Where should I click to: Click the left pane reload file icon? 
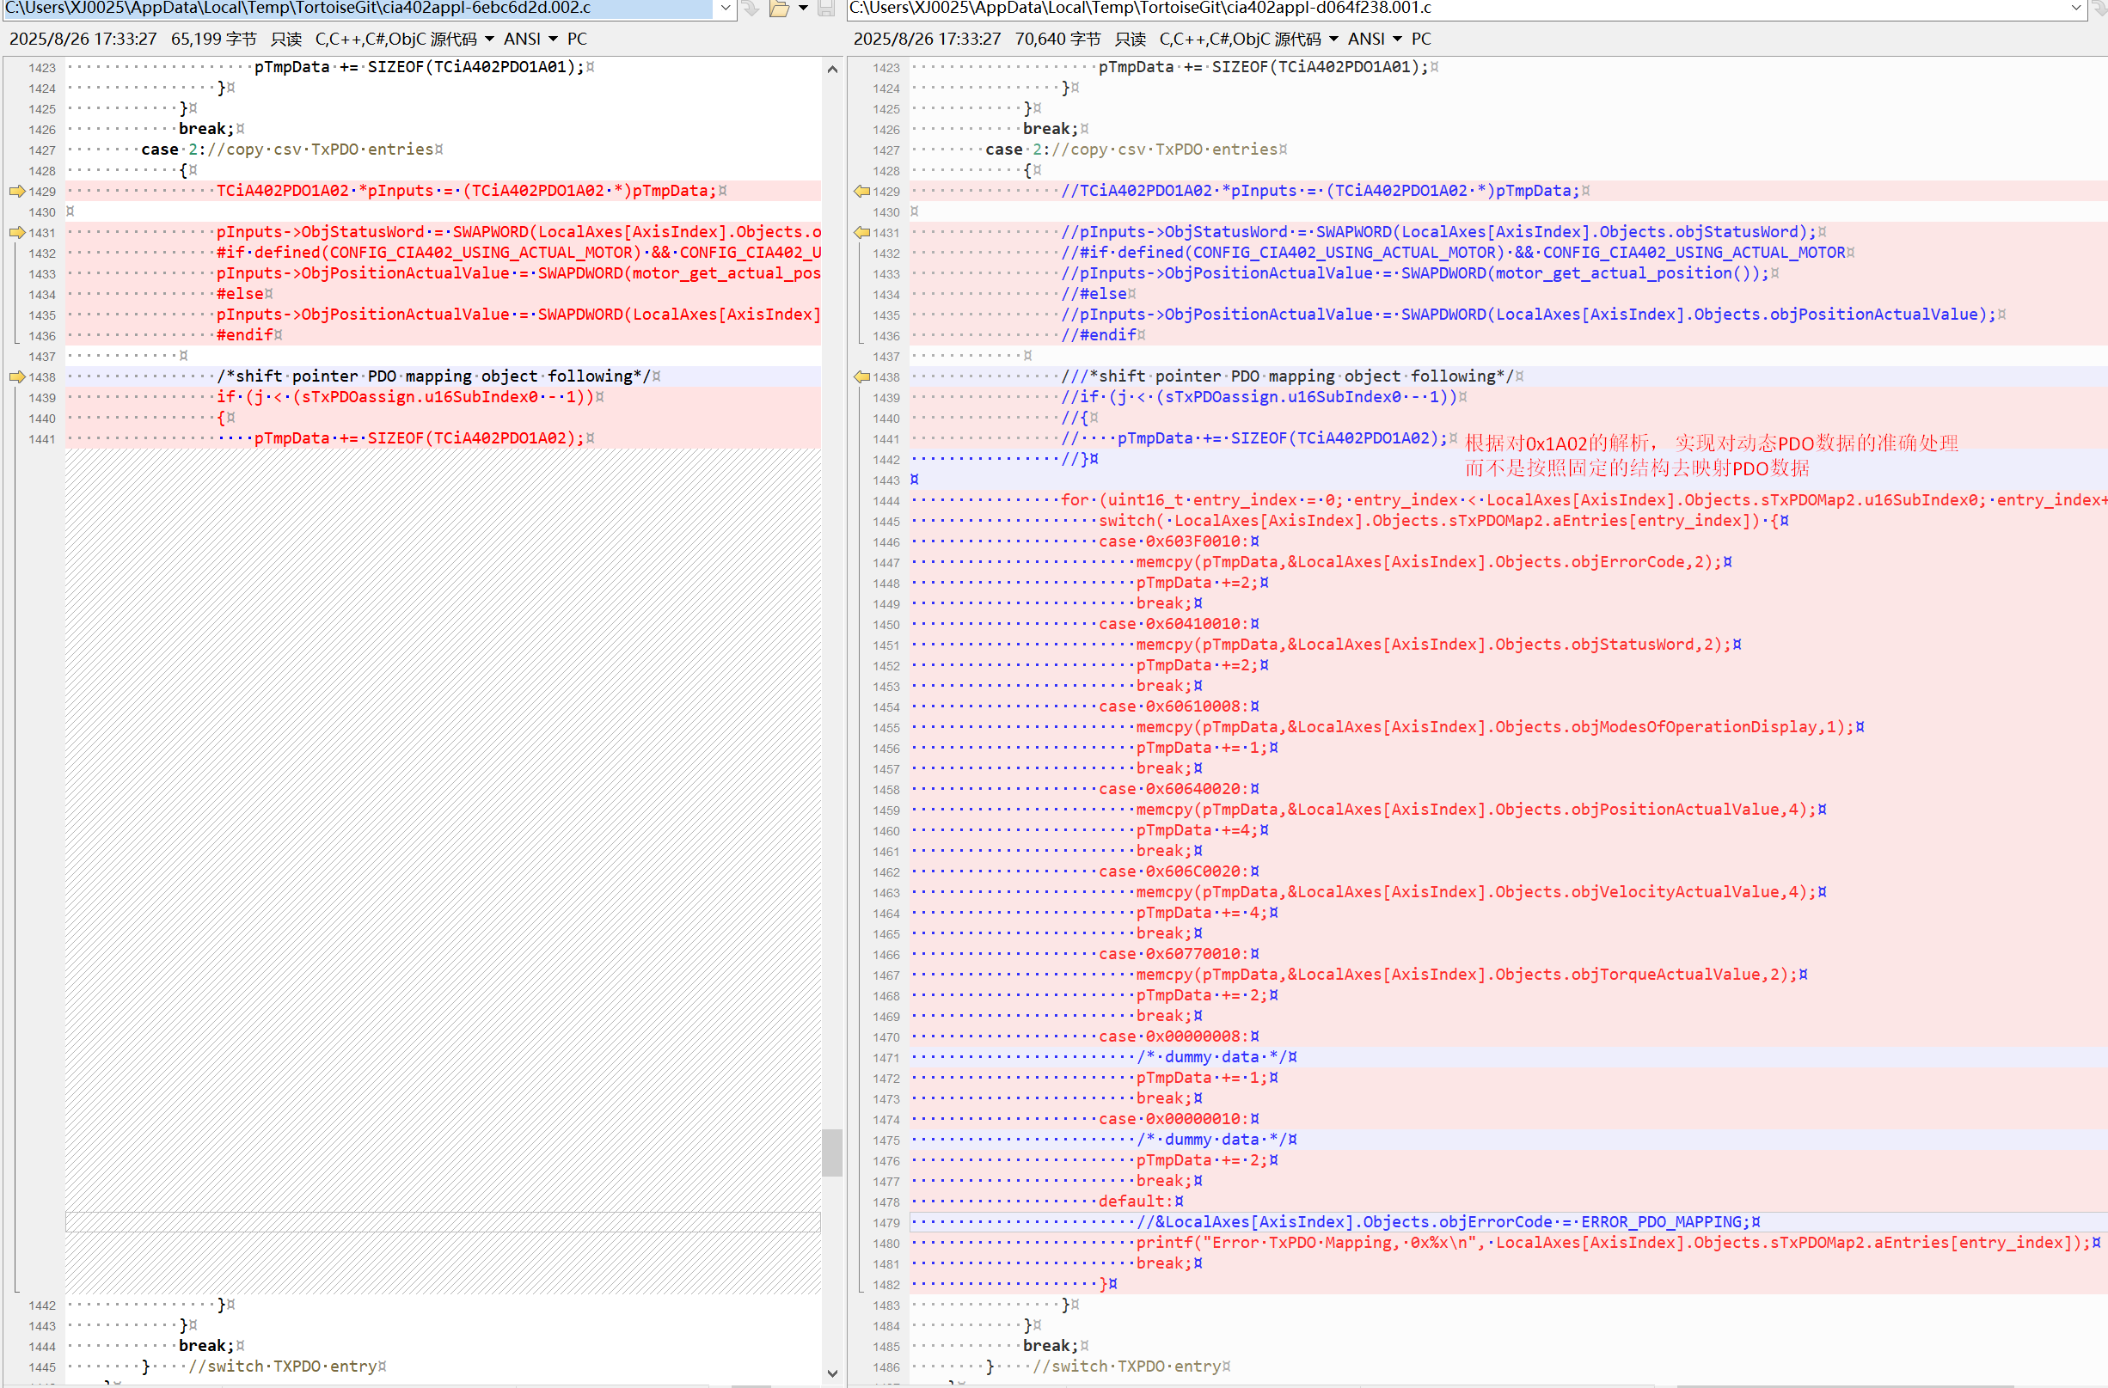click(x=751, y=9)
